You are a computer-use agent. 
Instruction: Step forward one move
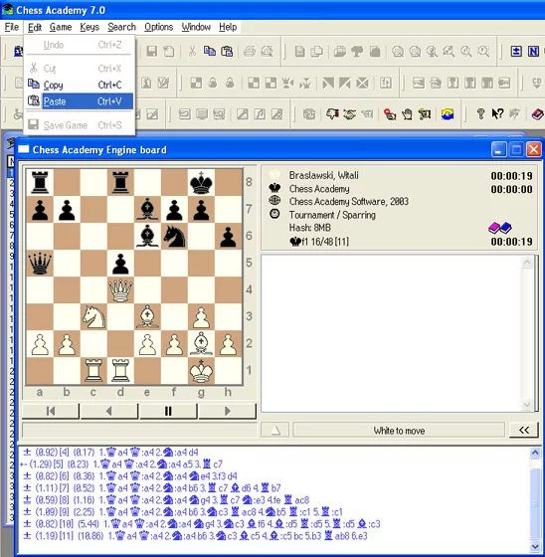click(227, 411)
